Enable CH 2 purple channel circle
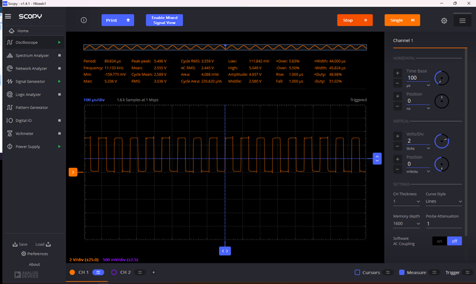 point(114,272)
